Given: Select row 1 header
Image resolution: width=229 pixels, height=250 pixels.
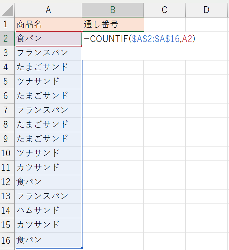Looking at the screenshot, I should coord(7,24).
